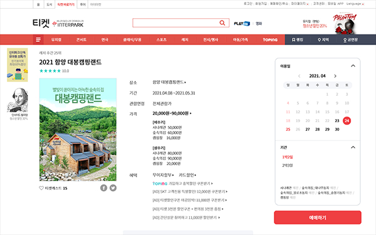Go to next month in calendar
The width and height of the screenshot is (376, 235).
[x=335, y=76]
